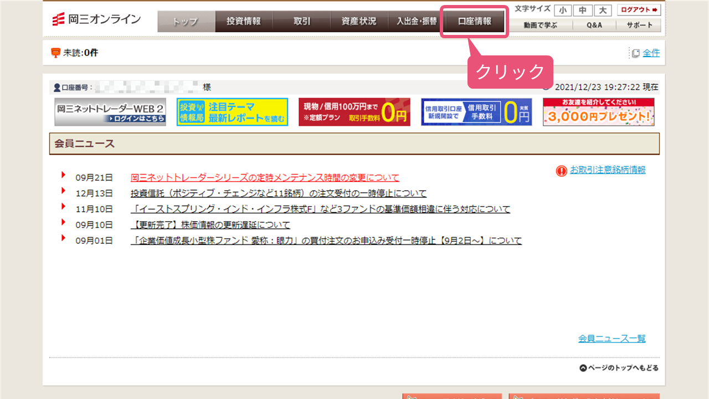Click the ログアウト button
This screenshot has width=709, height=399.
(x=639, y=10)
